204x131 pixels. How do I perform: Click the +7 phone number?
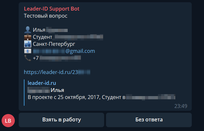click(57, 58)
